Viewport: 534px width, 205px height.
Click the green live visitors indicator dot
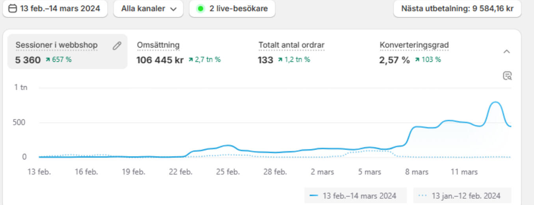coord(201,9)
